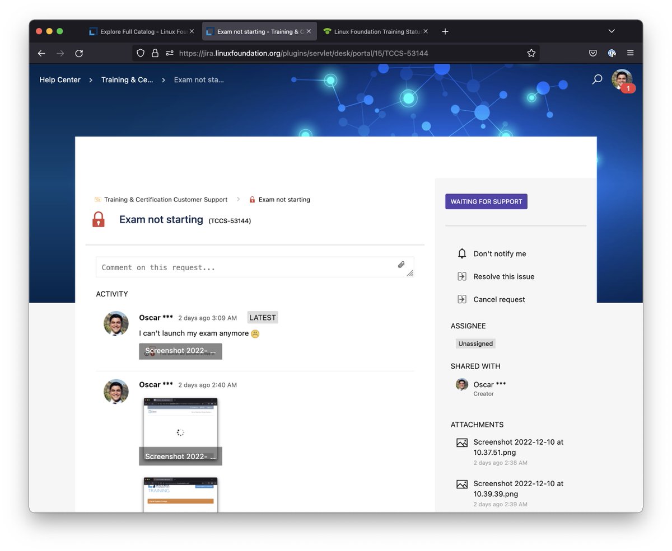Reload the page with the refresh icon
This screenshot has height=551, width=672.
(x=79, y=53)
